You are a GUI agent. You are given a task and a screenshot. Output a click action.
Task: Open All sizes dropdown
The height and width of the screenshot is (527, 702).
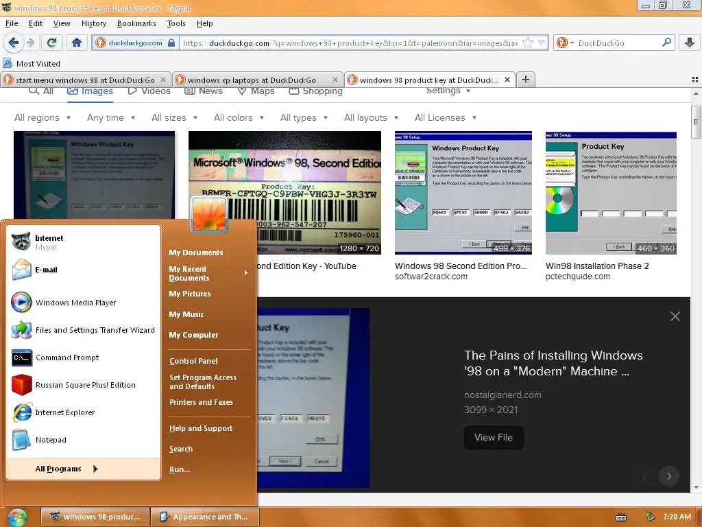pos(175,117)
